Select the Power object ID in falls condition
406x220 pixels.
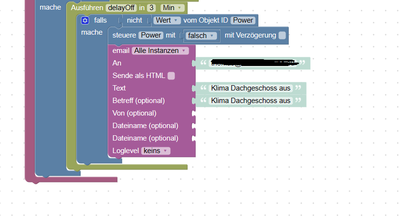243,20
